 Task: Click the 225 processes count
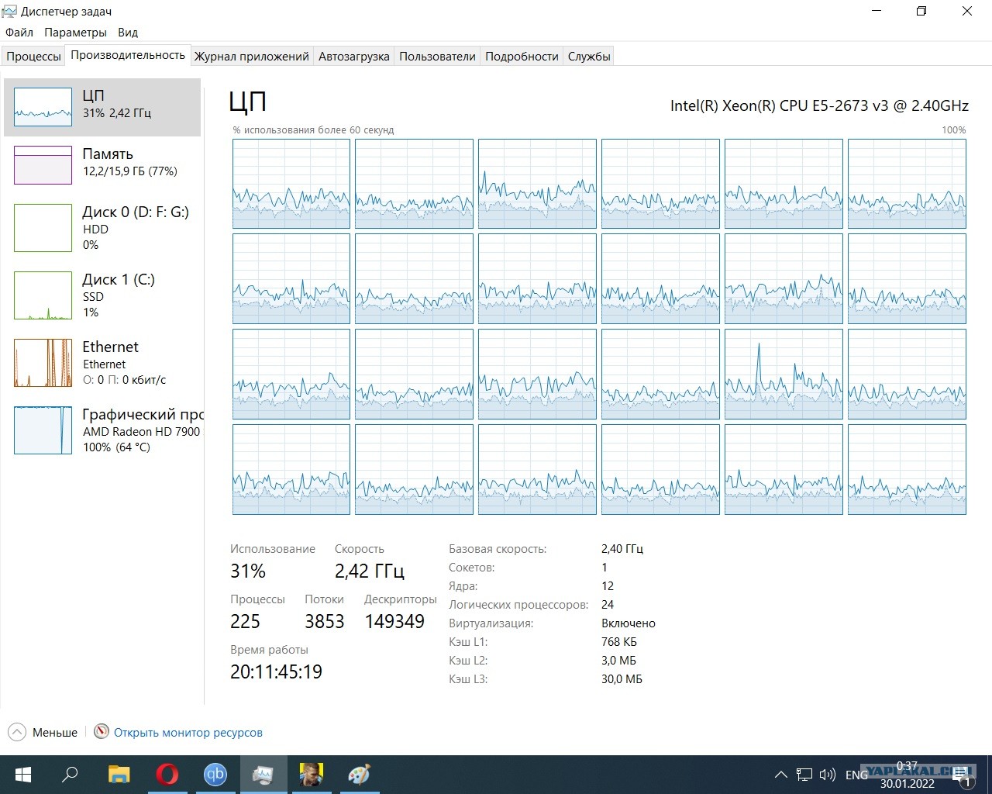pyautogui.click(x=245, y=622)
